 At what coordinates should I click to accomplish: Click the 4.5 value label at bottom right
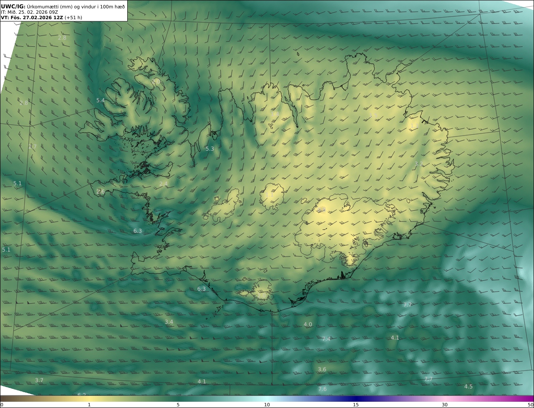tap(468, 387)
